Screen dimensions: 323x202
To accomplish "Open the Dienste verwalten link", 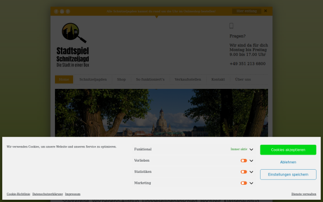I will coord(304,194).
